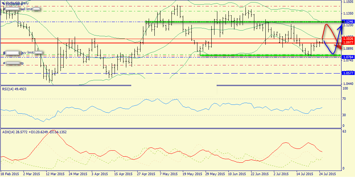Click the blue 1.0577 price tag
Screen dimensions: 355x178
point(348,73)
